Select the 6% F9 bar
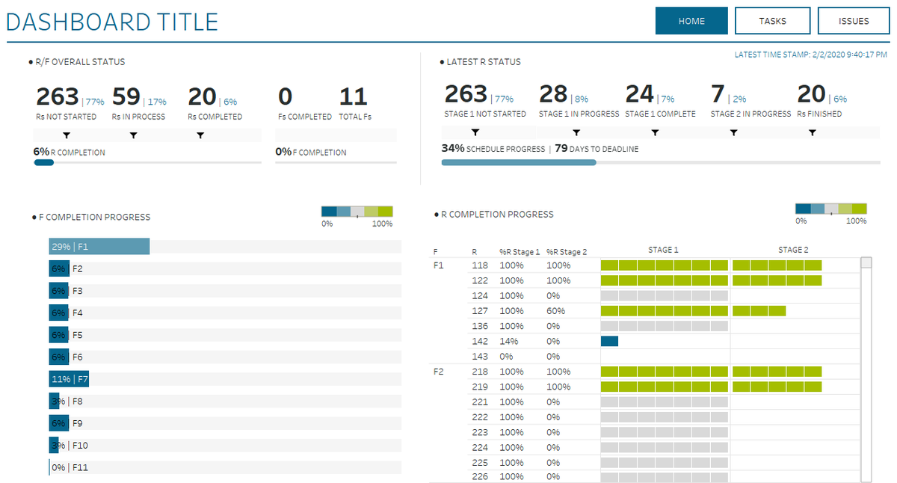Viewport: 897px width, 483px height. coord(59,423)
